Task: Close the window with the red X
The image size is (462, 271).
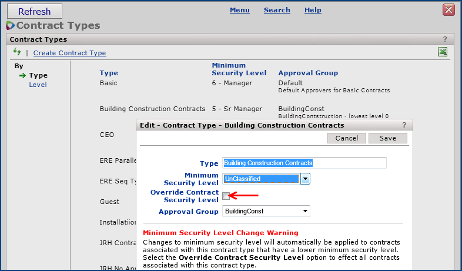Action: point(448,10)
